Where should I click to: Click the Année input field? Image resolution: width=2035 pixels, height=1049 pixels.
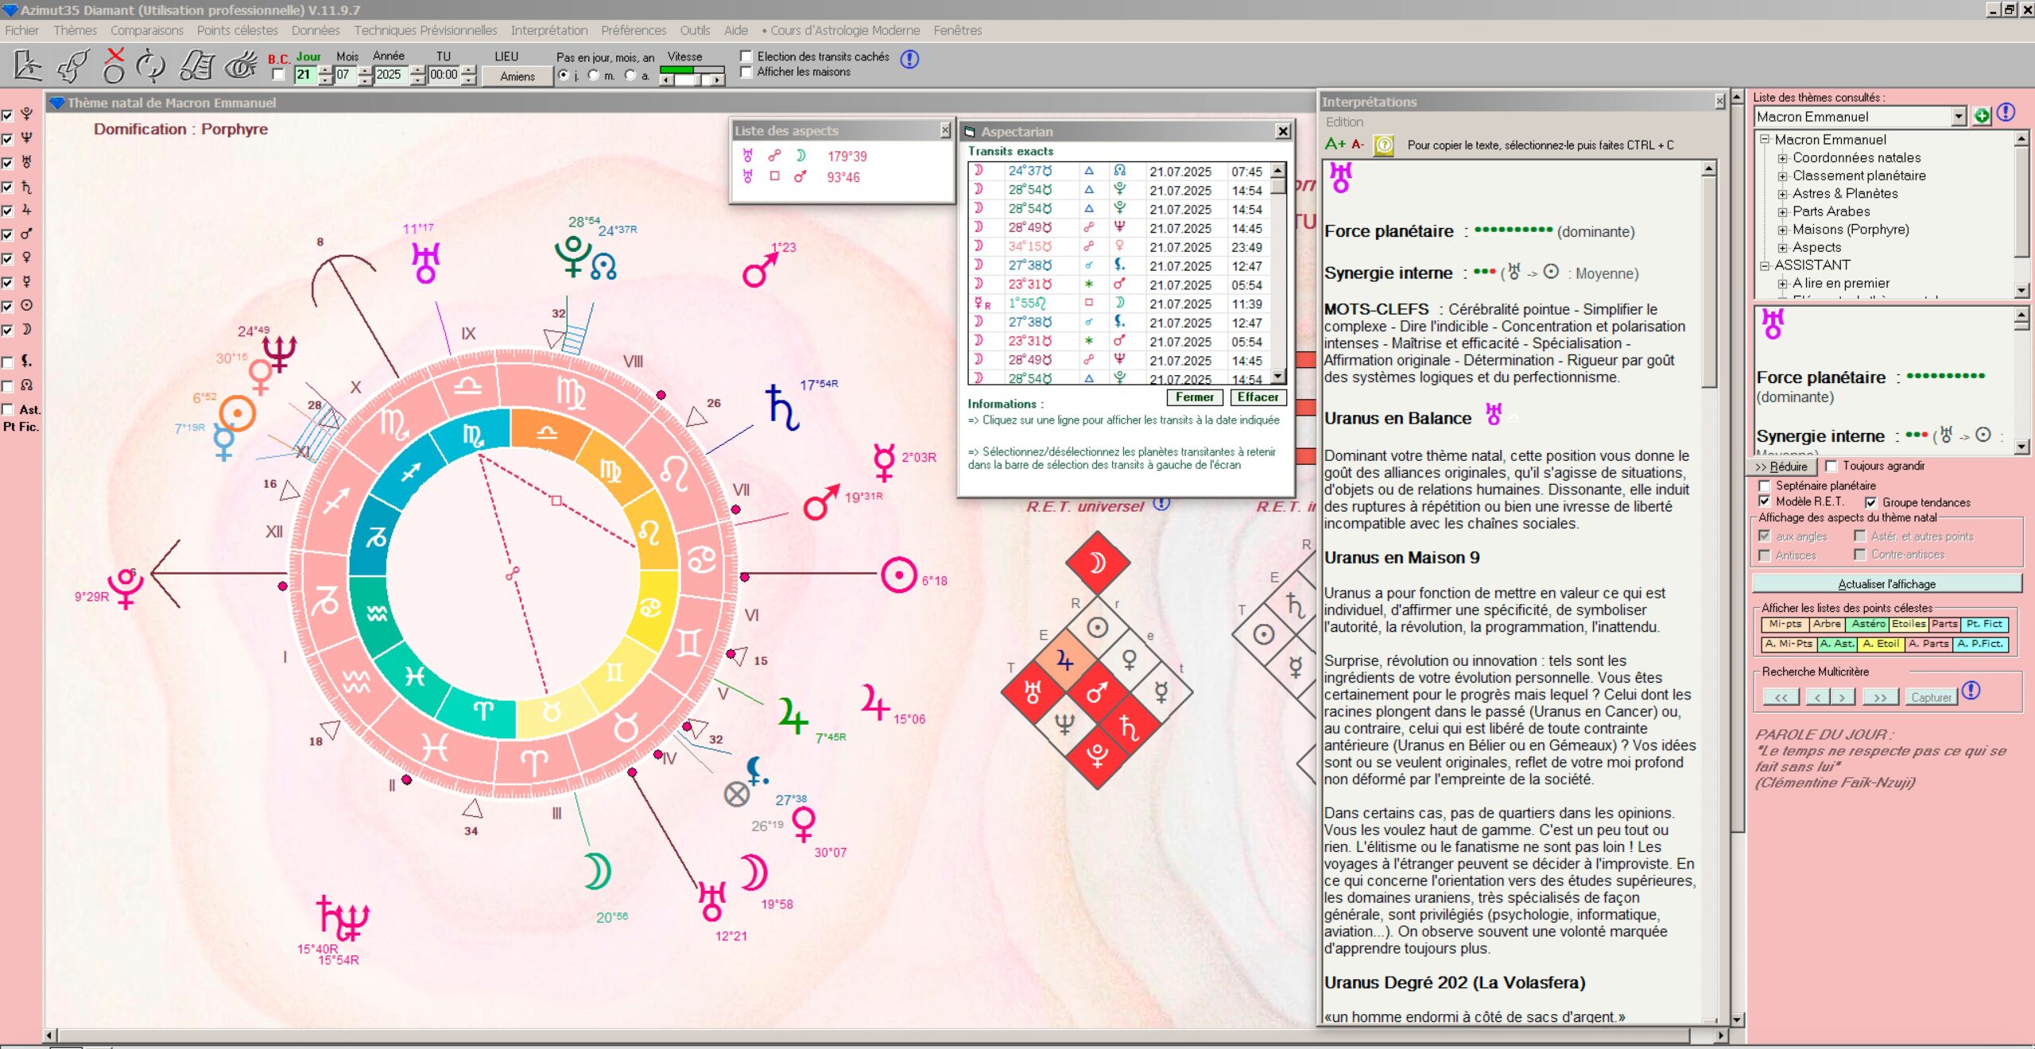(390, 75)
